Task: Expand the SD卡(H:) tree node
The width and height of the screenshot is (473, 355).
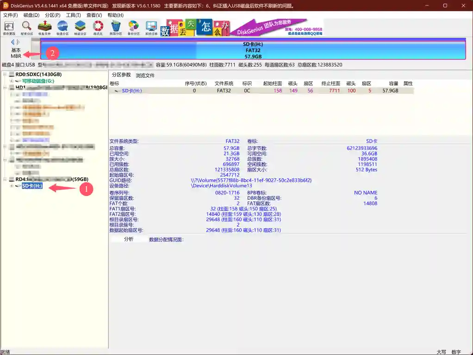Action: pyautogui.click(x=12, y=186)
